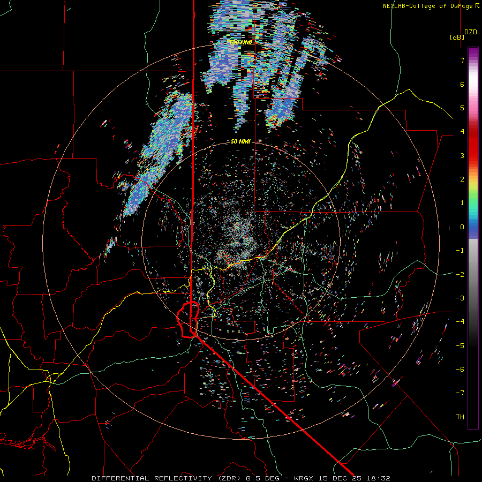
Task: Click the -4 value on color legend
Action: pos(460,321)
